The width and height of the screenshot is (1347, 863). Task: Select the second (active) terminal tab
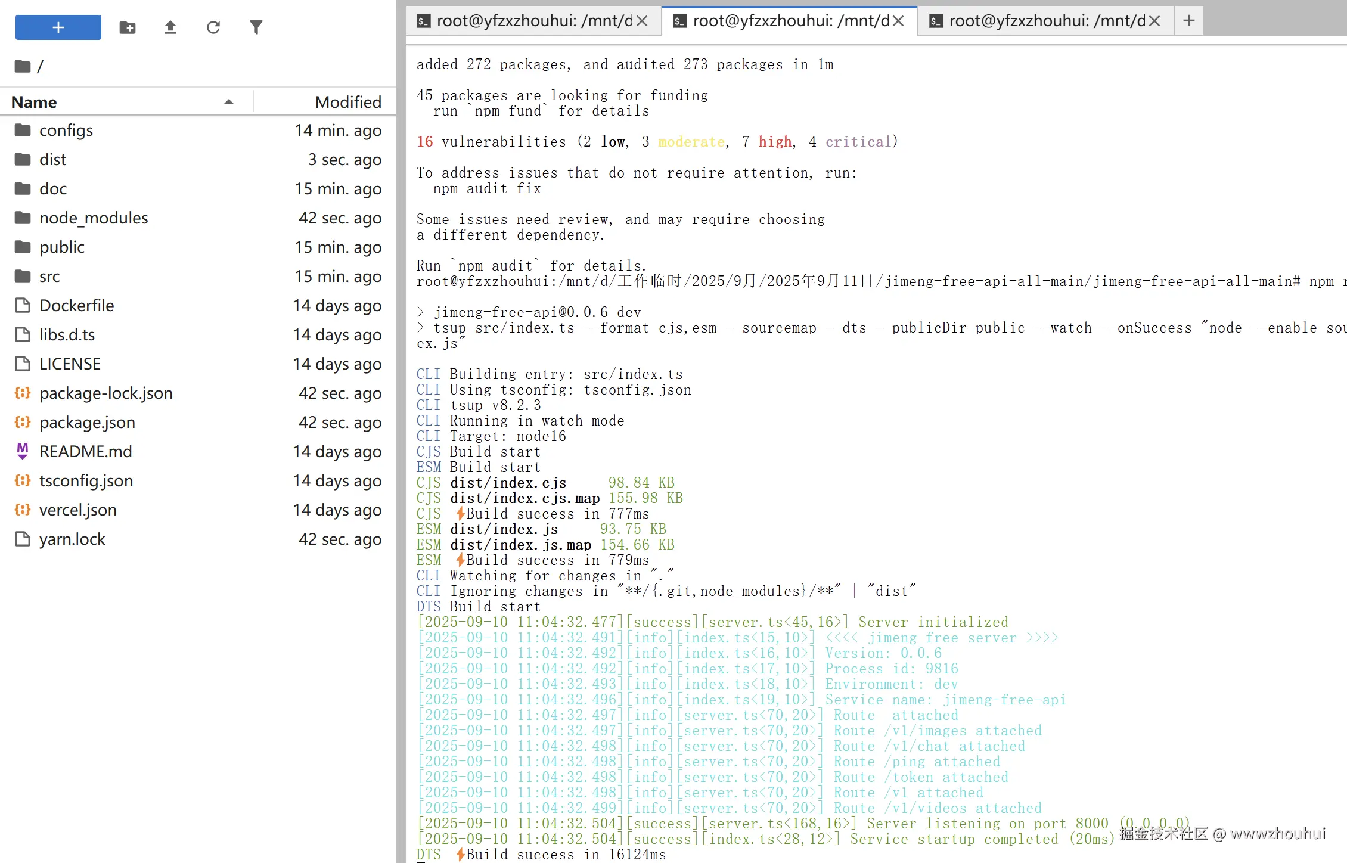[790, 21]
